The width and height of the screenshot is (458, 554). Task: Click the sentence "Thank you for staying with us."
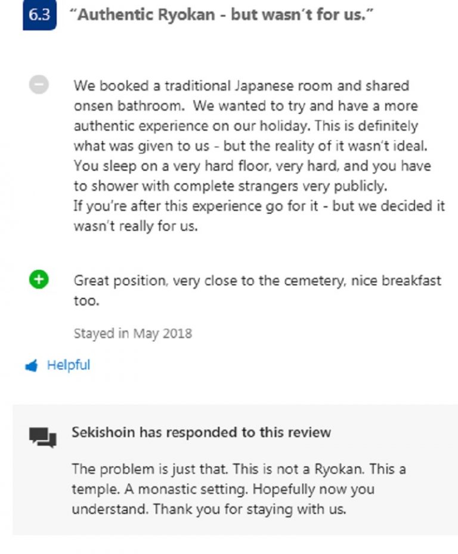(x=249, y=509)
